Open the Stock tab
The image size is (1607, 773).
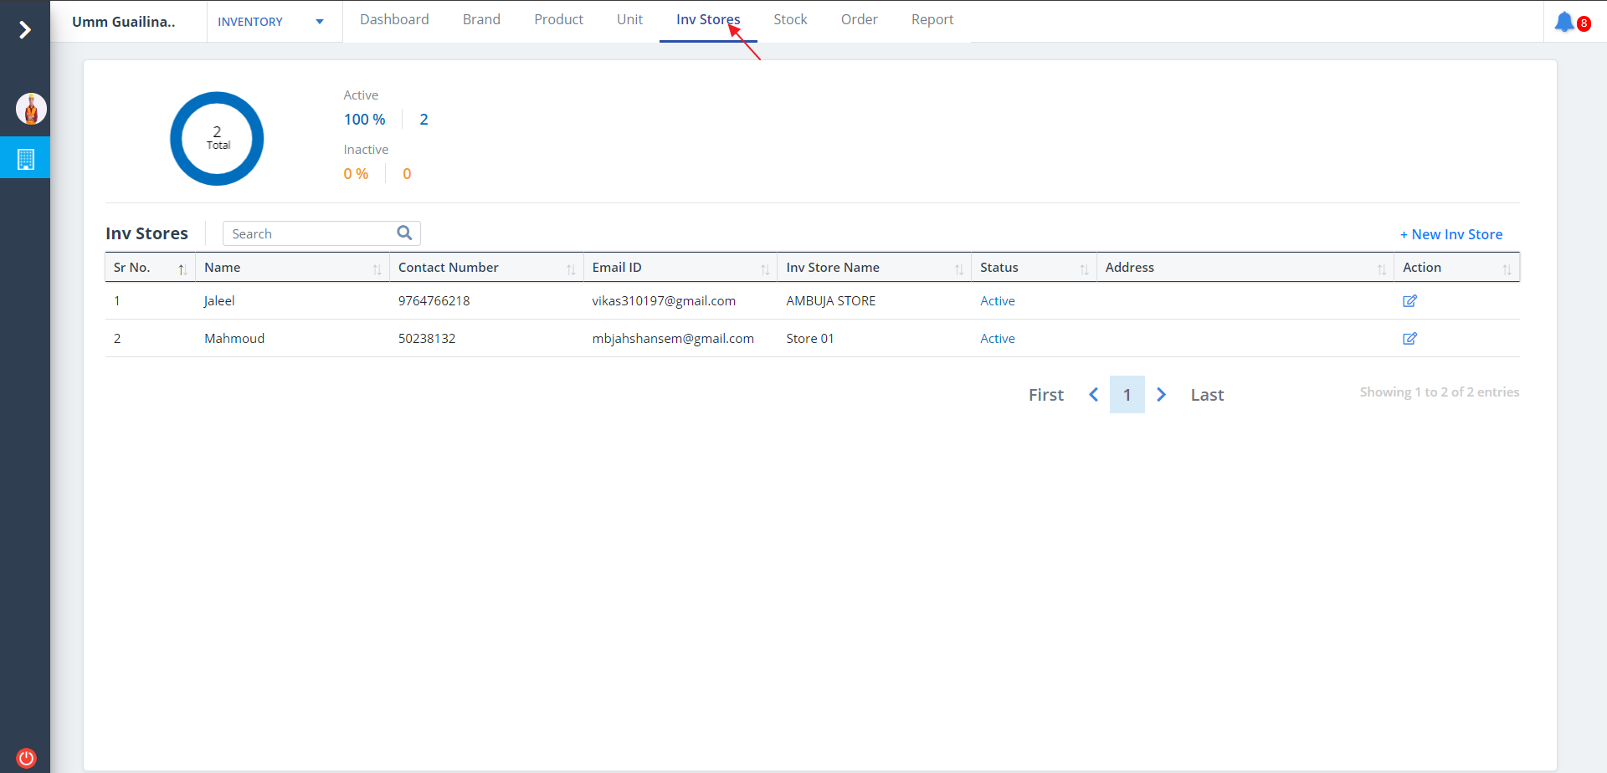coord(790,20)
